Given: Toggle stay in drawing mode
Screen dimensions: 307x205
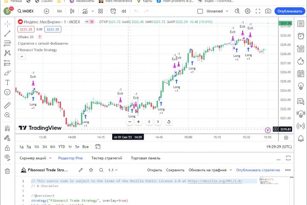Looking at the screenshot, I should [x=7, y=138].
